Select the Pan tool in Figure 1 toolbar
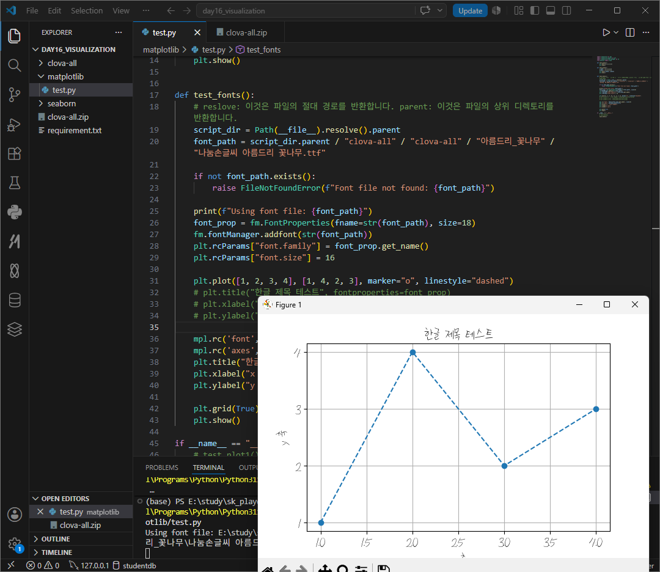Viewport: 660px width, 572px height. pos(324,568)
